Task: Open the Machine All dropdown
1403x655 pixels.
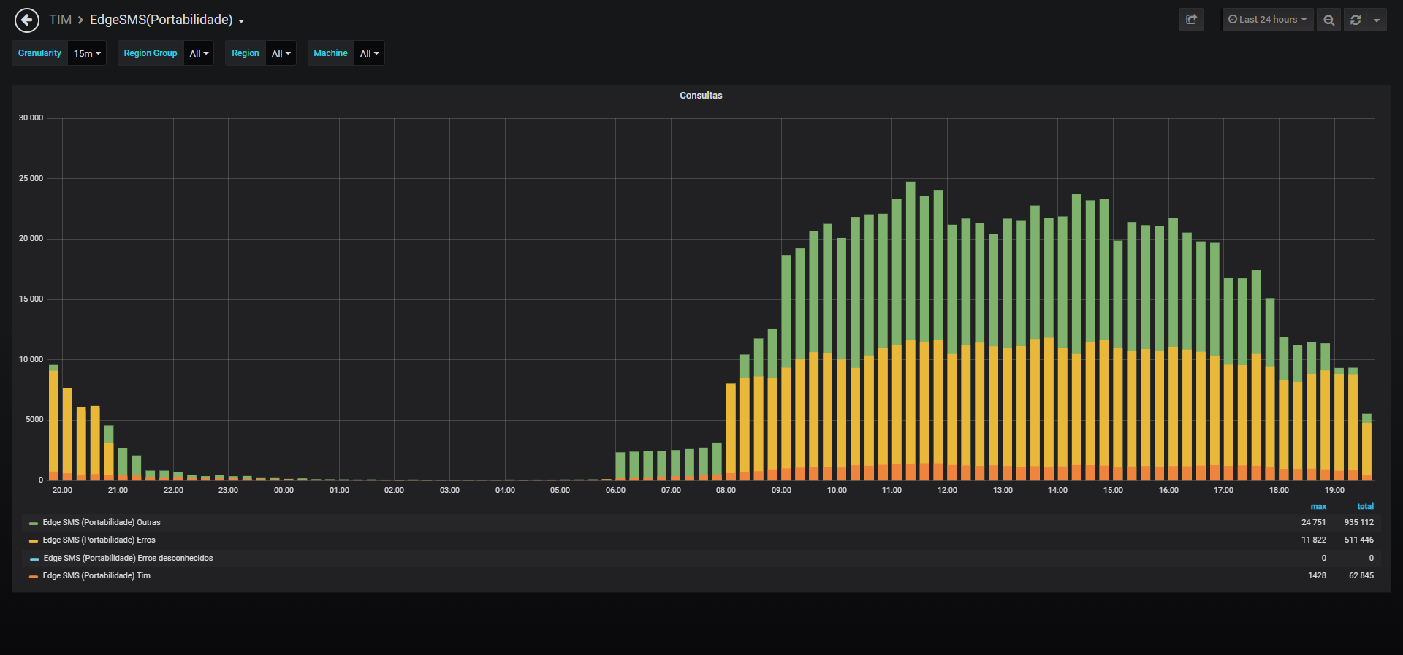Action: point(369,53)
